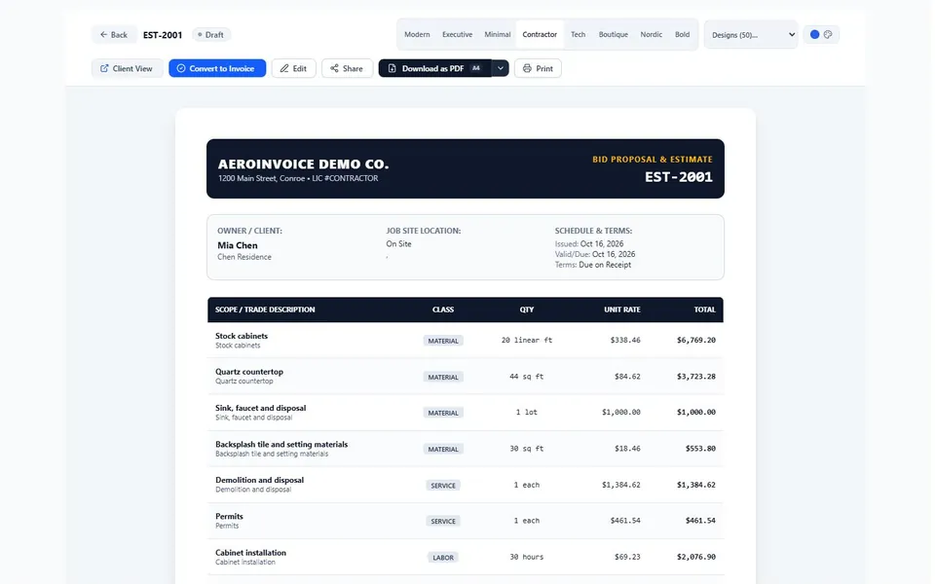Click the $2,076.90 total amount

click(695, 557)
